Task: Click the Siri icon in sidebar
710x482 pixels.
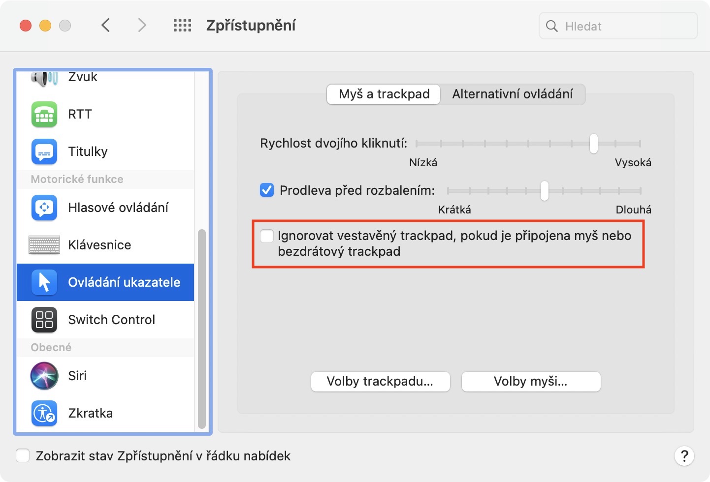Action: [44, 376]
